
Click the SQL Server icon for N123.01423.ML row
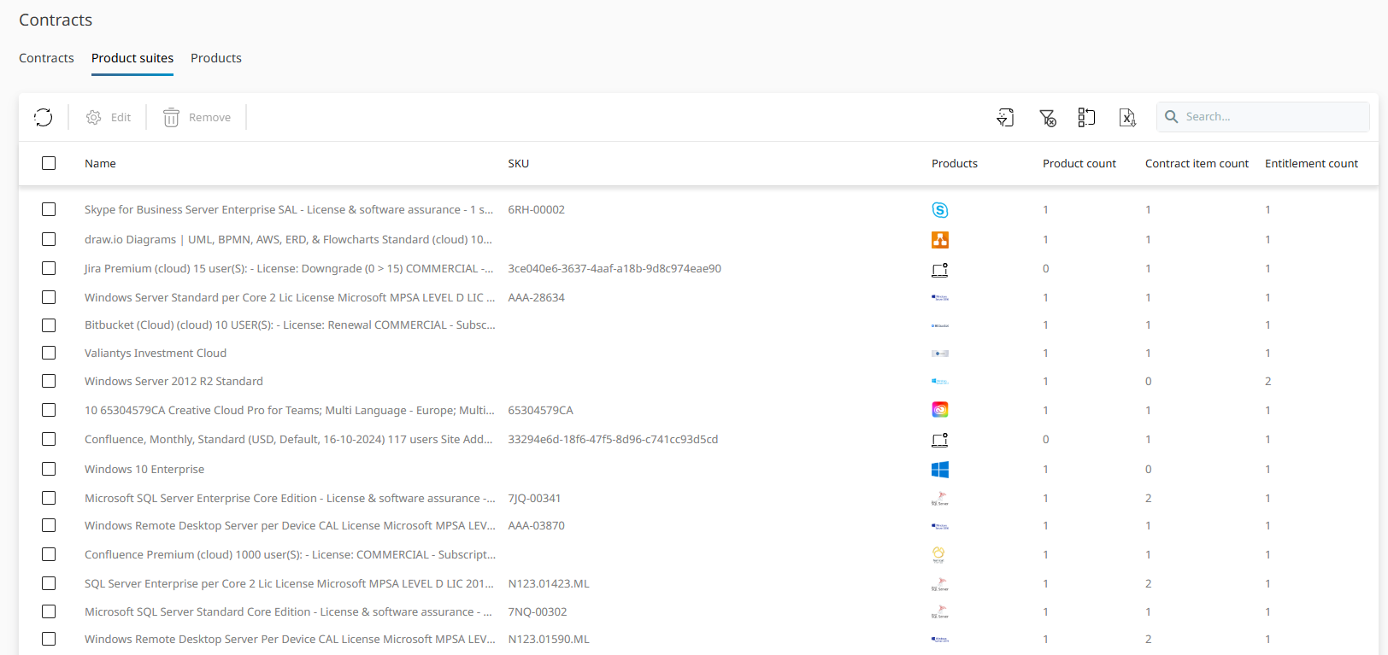[940, 584]
